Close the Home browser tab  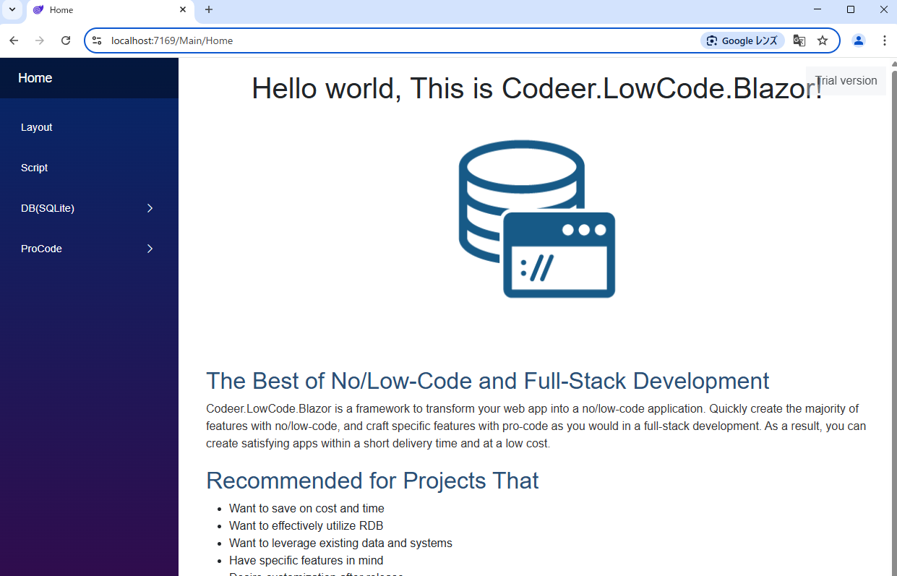[183, 10]
